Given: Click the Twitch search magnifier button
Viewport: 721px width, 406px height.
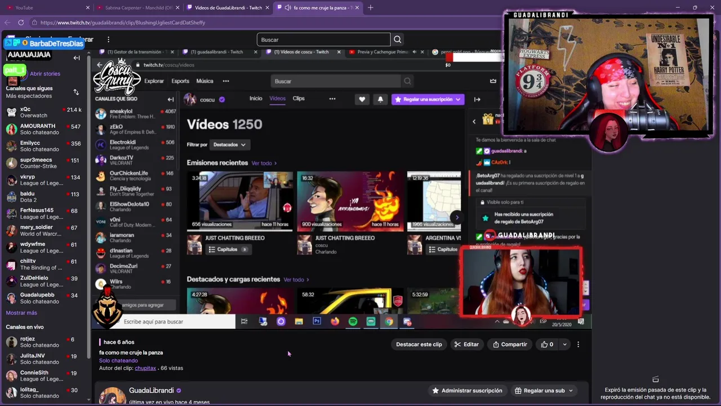Looking at the screenshot, I should point(398,39).
